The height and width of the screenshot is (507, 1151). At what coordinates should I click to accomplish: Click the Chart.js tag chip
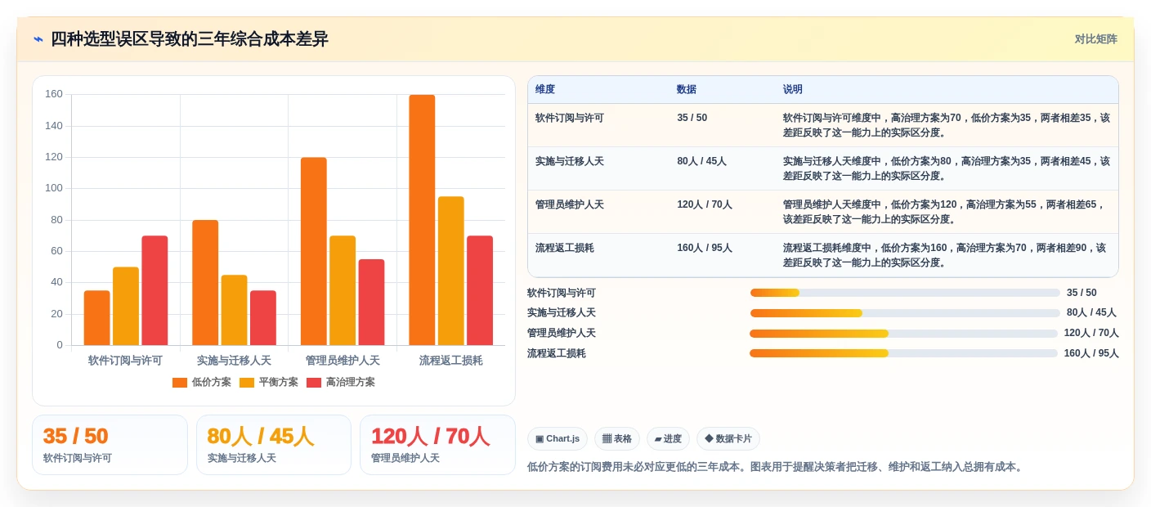(558, 439)
